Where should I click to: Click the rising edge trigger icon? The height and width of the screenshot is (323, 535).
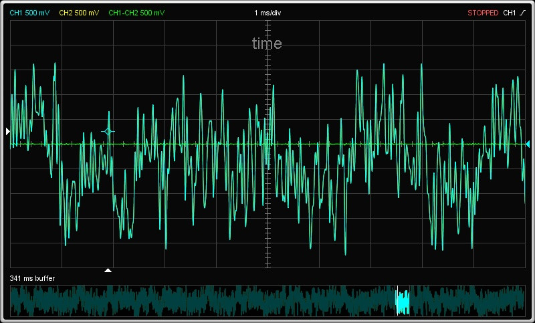coord(523,13)
